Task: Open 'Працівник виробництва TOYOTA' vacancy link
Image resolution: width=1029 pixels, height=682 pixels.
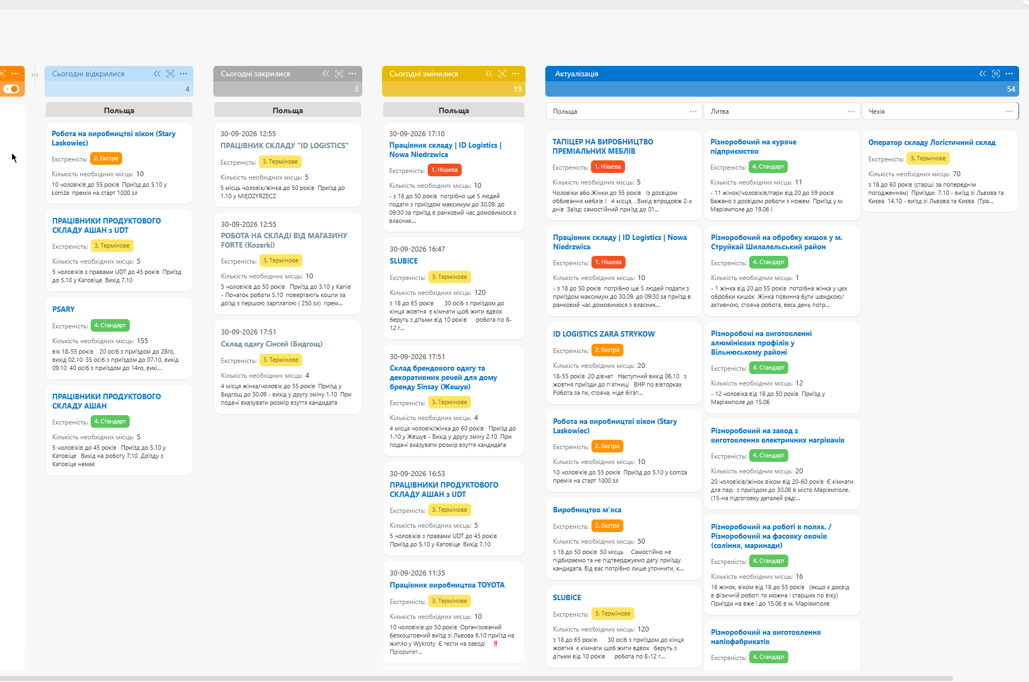Action: point(447,585)
